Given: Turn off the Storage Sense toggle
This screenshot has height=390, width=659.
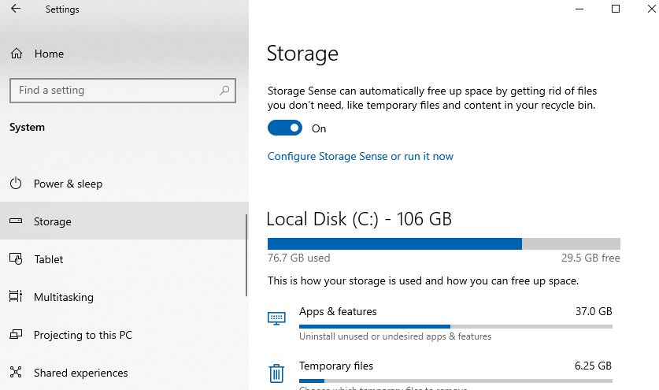Looking at the screenshot, I should click(285, 128).
